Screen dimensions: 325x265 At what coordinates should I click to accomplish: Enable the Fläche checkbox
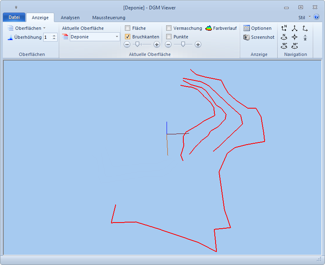pos(128,28)
